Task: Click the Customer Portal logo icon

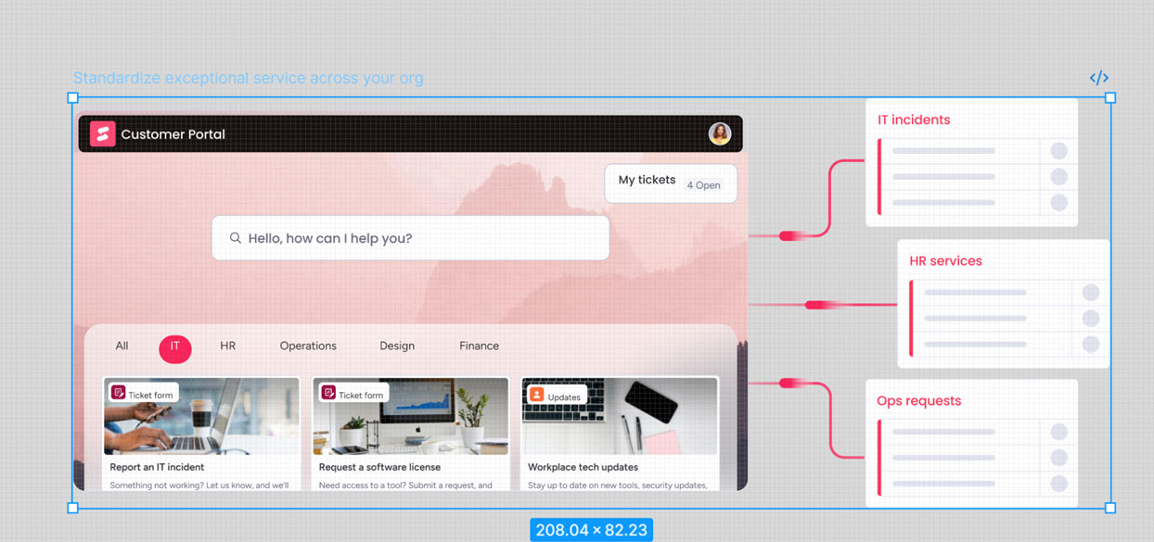Action: [x=102, y=134]
